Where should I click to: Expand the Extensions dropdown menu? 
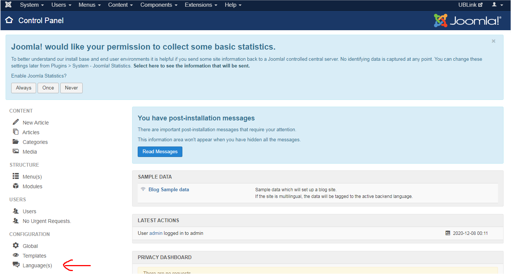[x=202, y=5]
